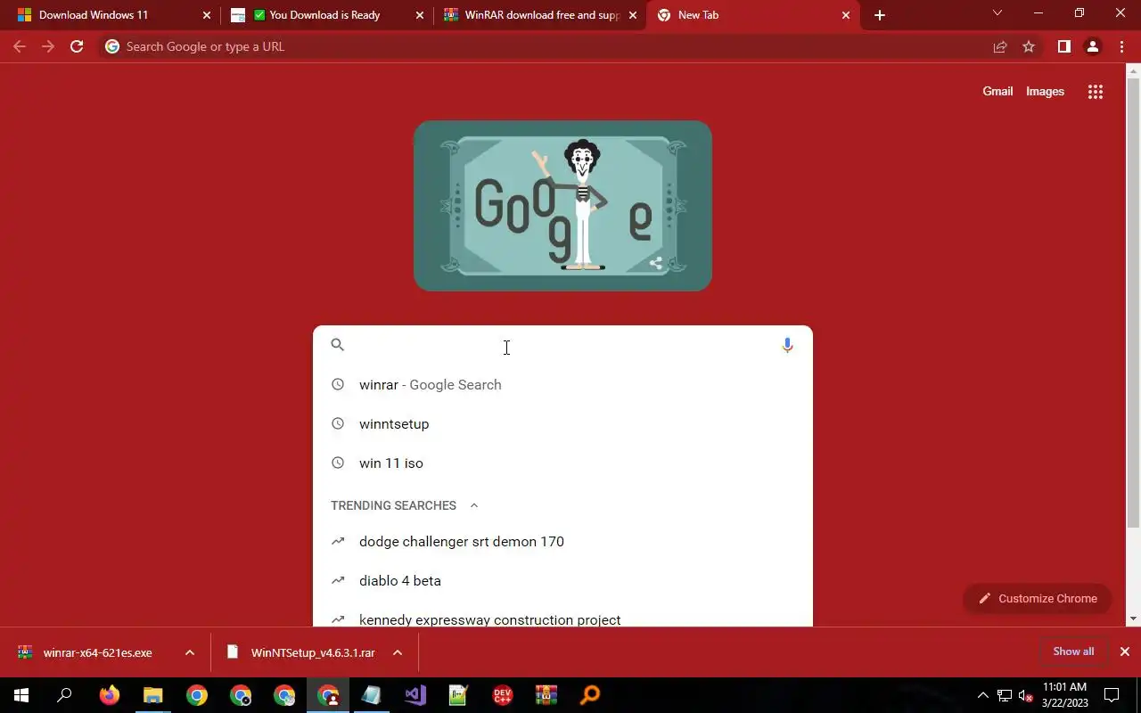Open Gmail link
The width and height of the screenshot is (1141, 713).
[997, 91]
